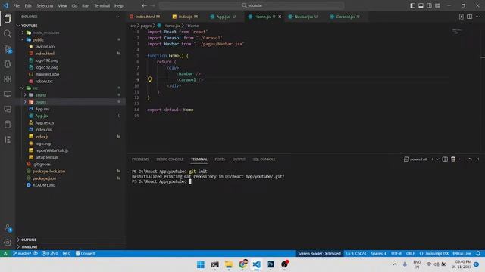Change the UTF-8 encoding
The image size is (485, 272).
click(396, 254)
